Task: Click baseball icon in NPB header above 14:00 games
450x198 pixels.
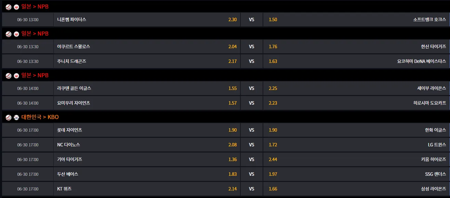Action: (x=9, y=76)
